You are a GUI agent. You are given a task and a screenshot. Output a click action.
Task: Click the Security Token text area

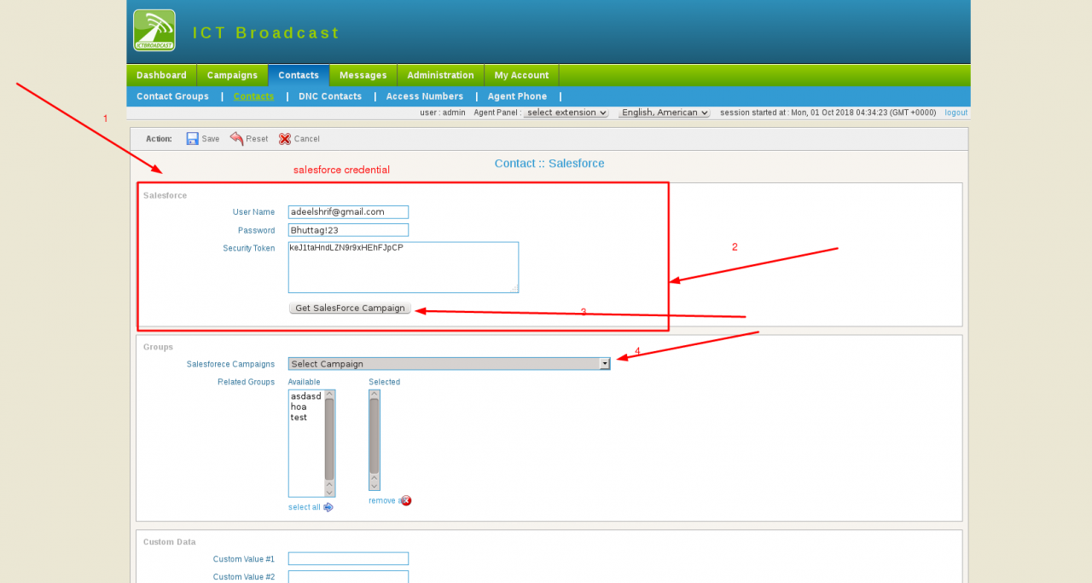click(403, 267)
